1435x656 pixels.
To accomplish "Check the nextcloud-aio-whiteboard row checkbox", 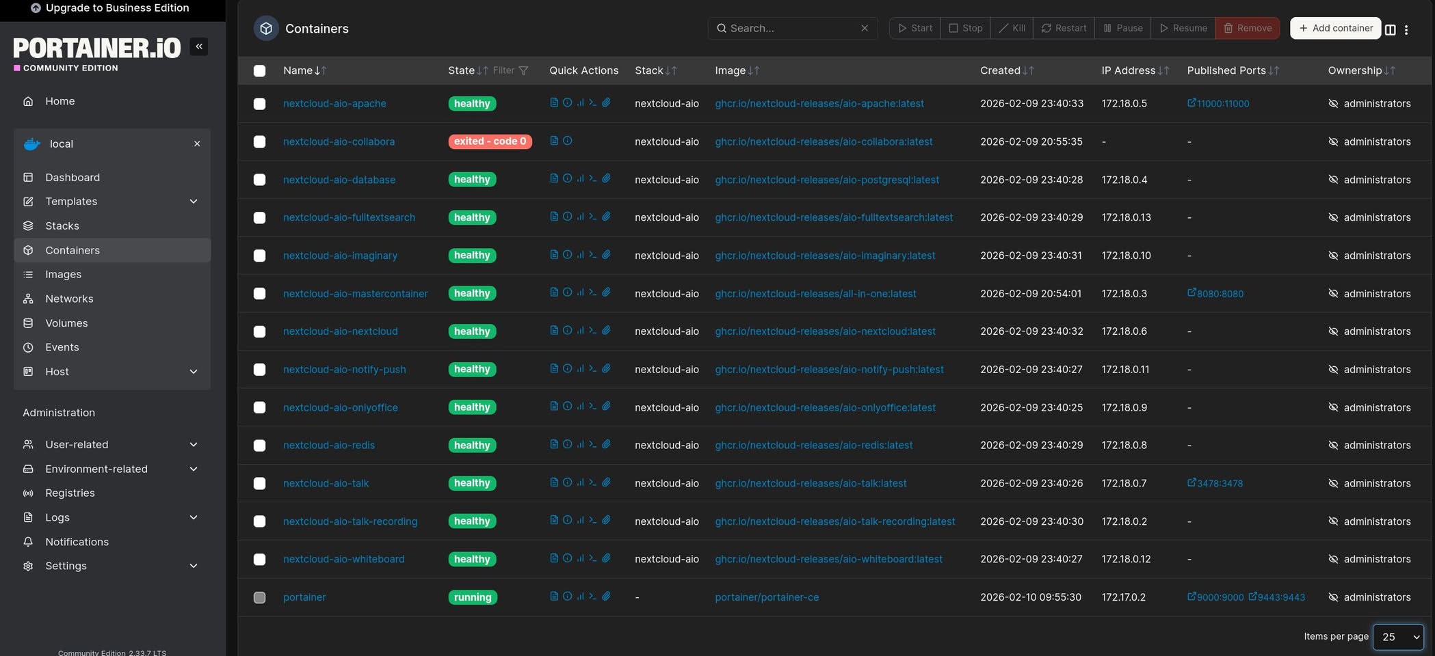I will [x=259, y=560].
